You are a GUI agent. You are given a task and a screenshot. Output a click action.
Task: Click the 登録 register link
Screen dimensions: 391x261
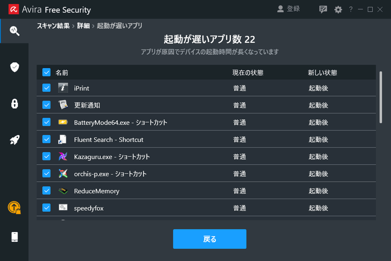[x=293, y=9]
